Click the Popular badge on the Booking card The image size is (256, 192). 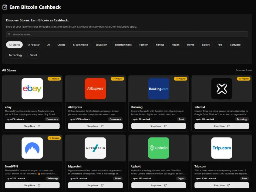[x=180, y=79]
